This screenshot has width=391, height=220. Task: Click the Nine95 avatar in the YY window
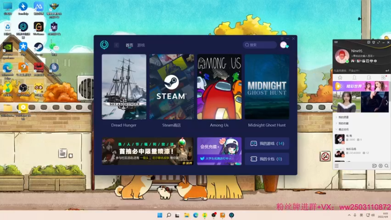(x=342, y=56)
